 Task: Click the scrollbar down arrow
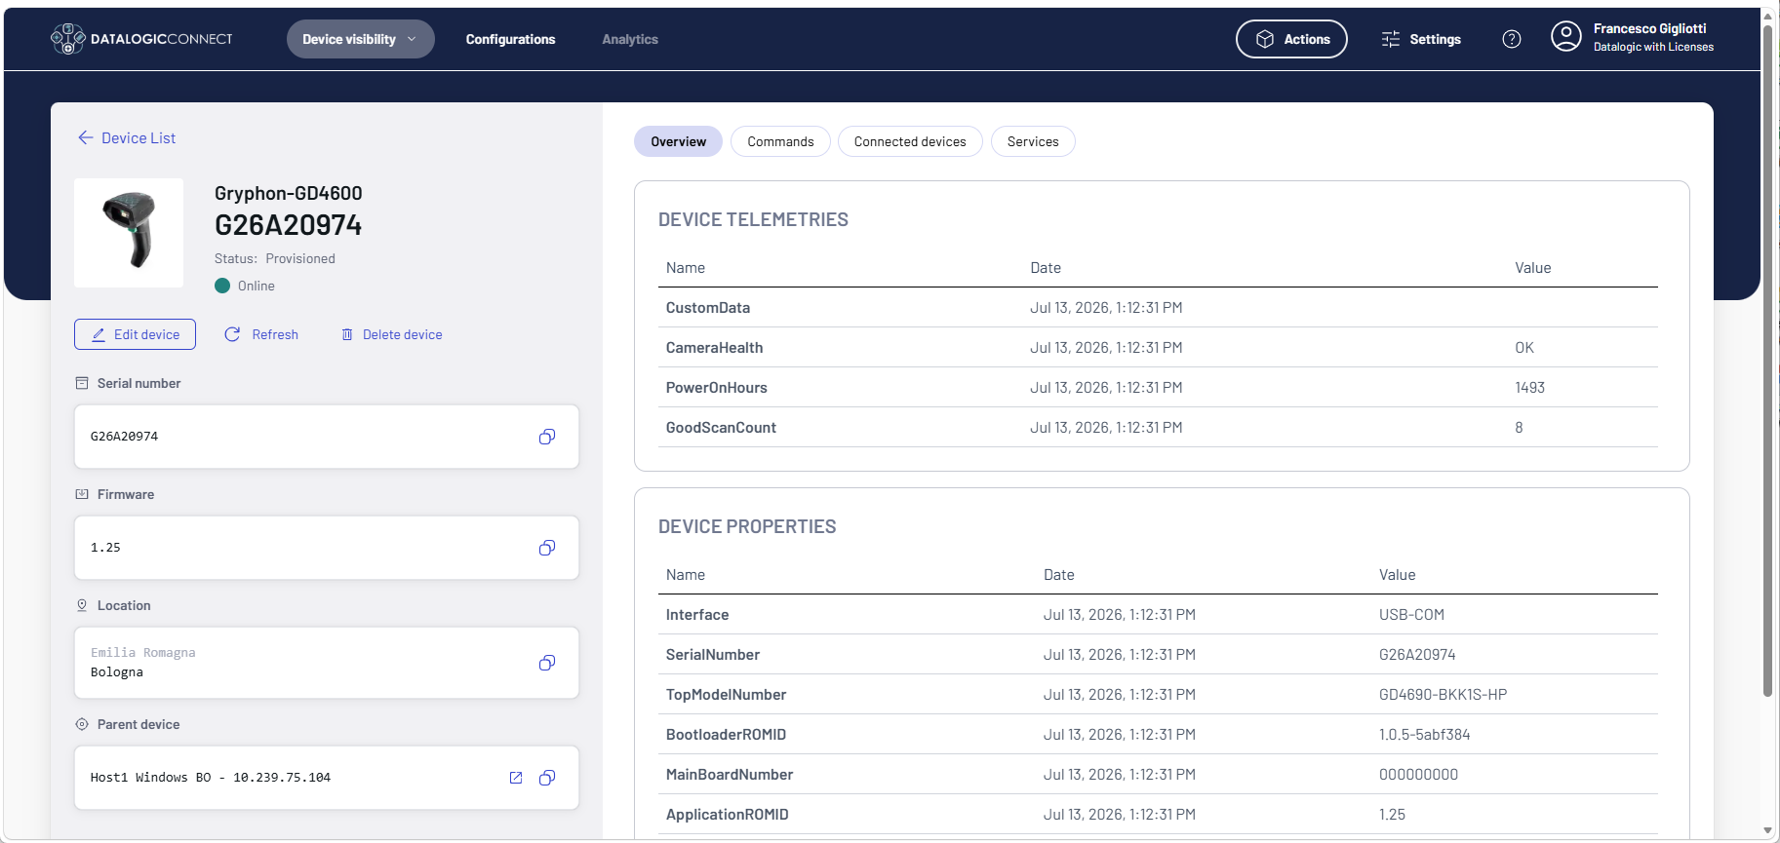pos(1767,831)
